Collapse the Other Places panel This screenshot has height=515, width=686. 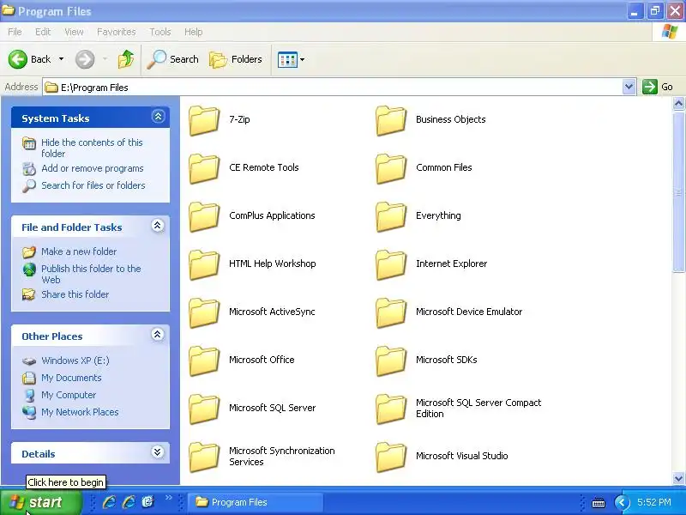point(158,335)
